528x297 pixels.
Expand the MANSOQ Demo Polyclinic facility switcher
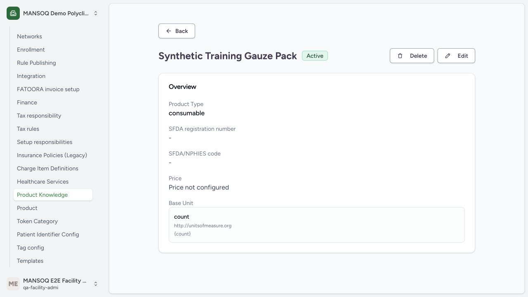click(96, 13)
